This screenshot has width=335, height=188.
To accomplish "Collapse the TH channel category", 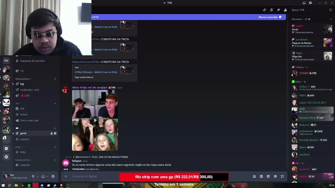I will click(18, 104).
